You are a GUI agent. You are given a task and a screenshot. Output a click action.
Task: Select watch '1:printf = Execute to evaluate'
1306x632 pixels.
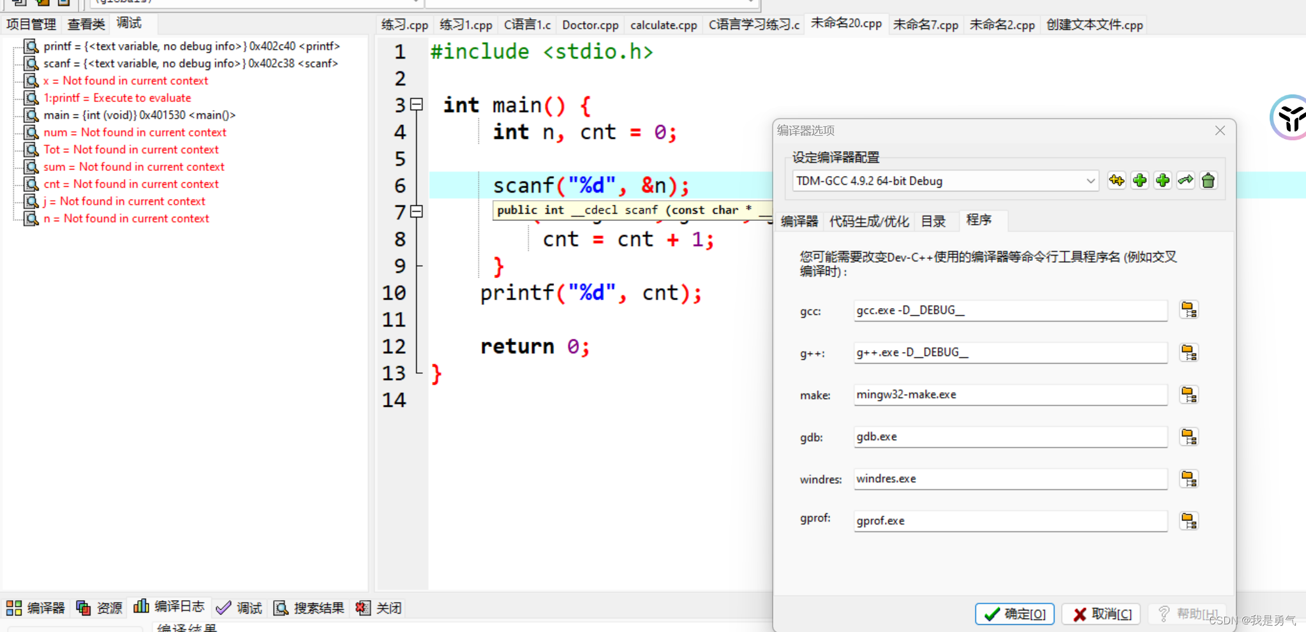coord(117,98)
